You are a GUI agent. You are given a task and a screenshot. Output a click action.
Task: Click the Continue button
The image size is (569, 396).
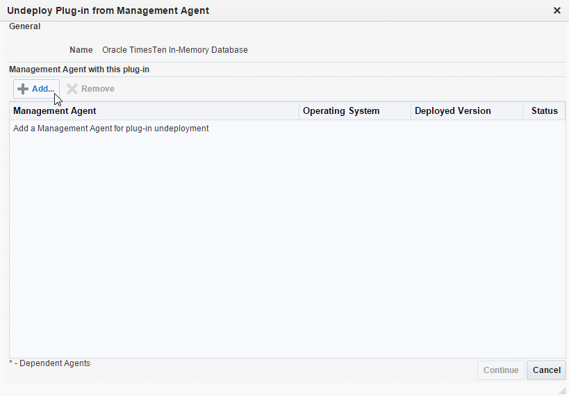(501, 370)
